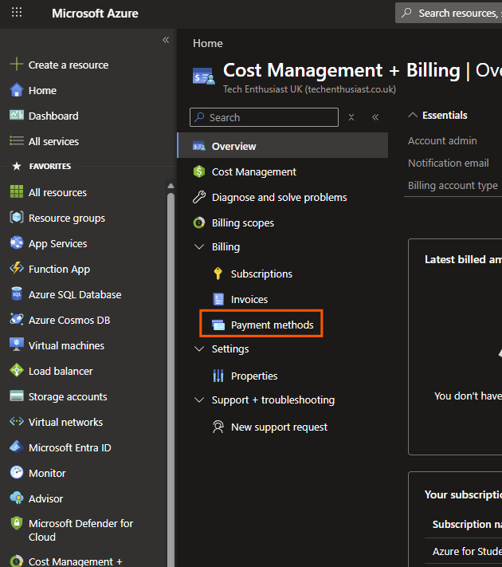
Task: Click the favorites list scrollbar up arrow
Action: (x=171, y=186)
